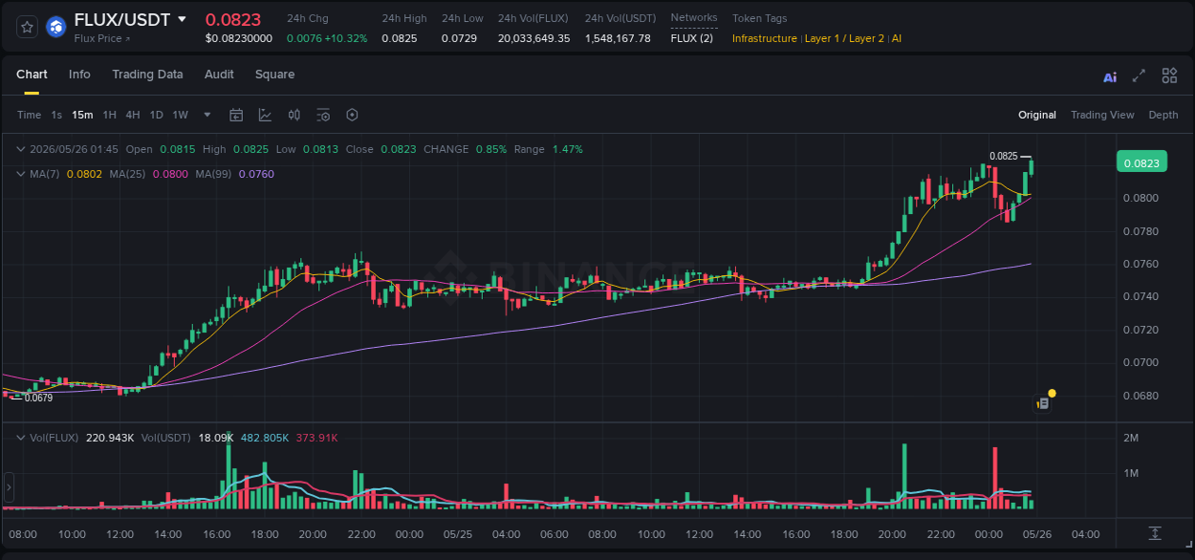1195x560 pixels.
Task: Click the 24h Vol(FLUX) 20,033,649.35 value
Action: 533,38
